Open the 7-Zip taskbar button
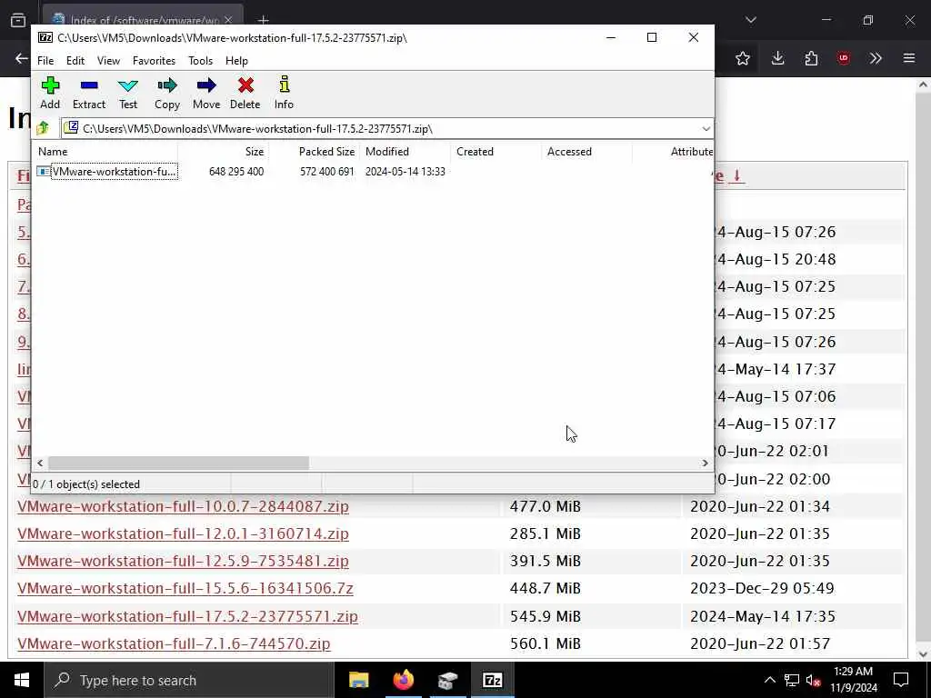The width and height of the screenshot is (931, 698). click(x=493, y=680)
